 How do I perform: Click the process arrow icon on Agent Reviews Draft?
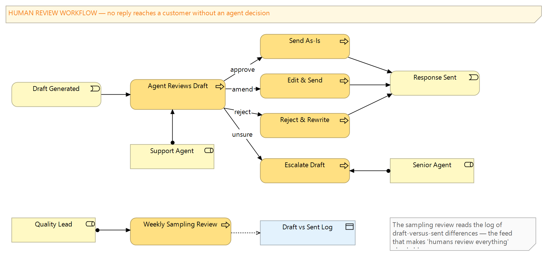point(220,86)
